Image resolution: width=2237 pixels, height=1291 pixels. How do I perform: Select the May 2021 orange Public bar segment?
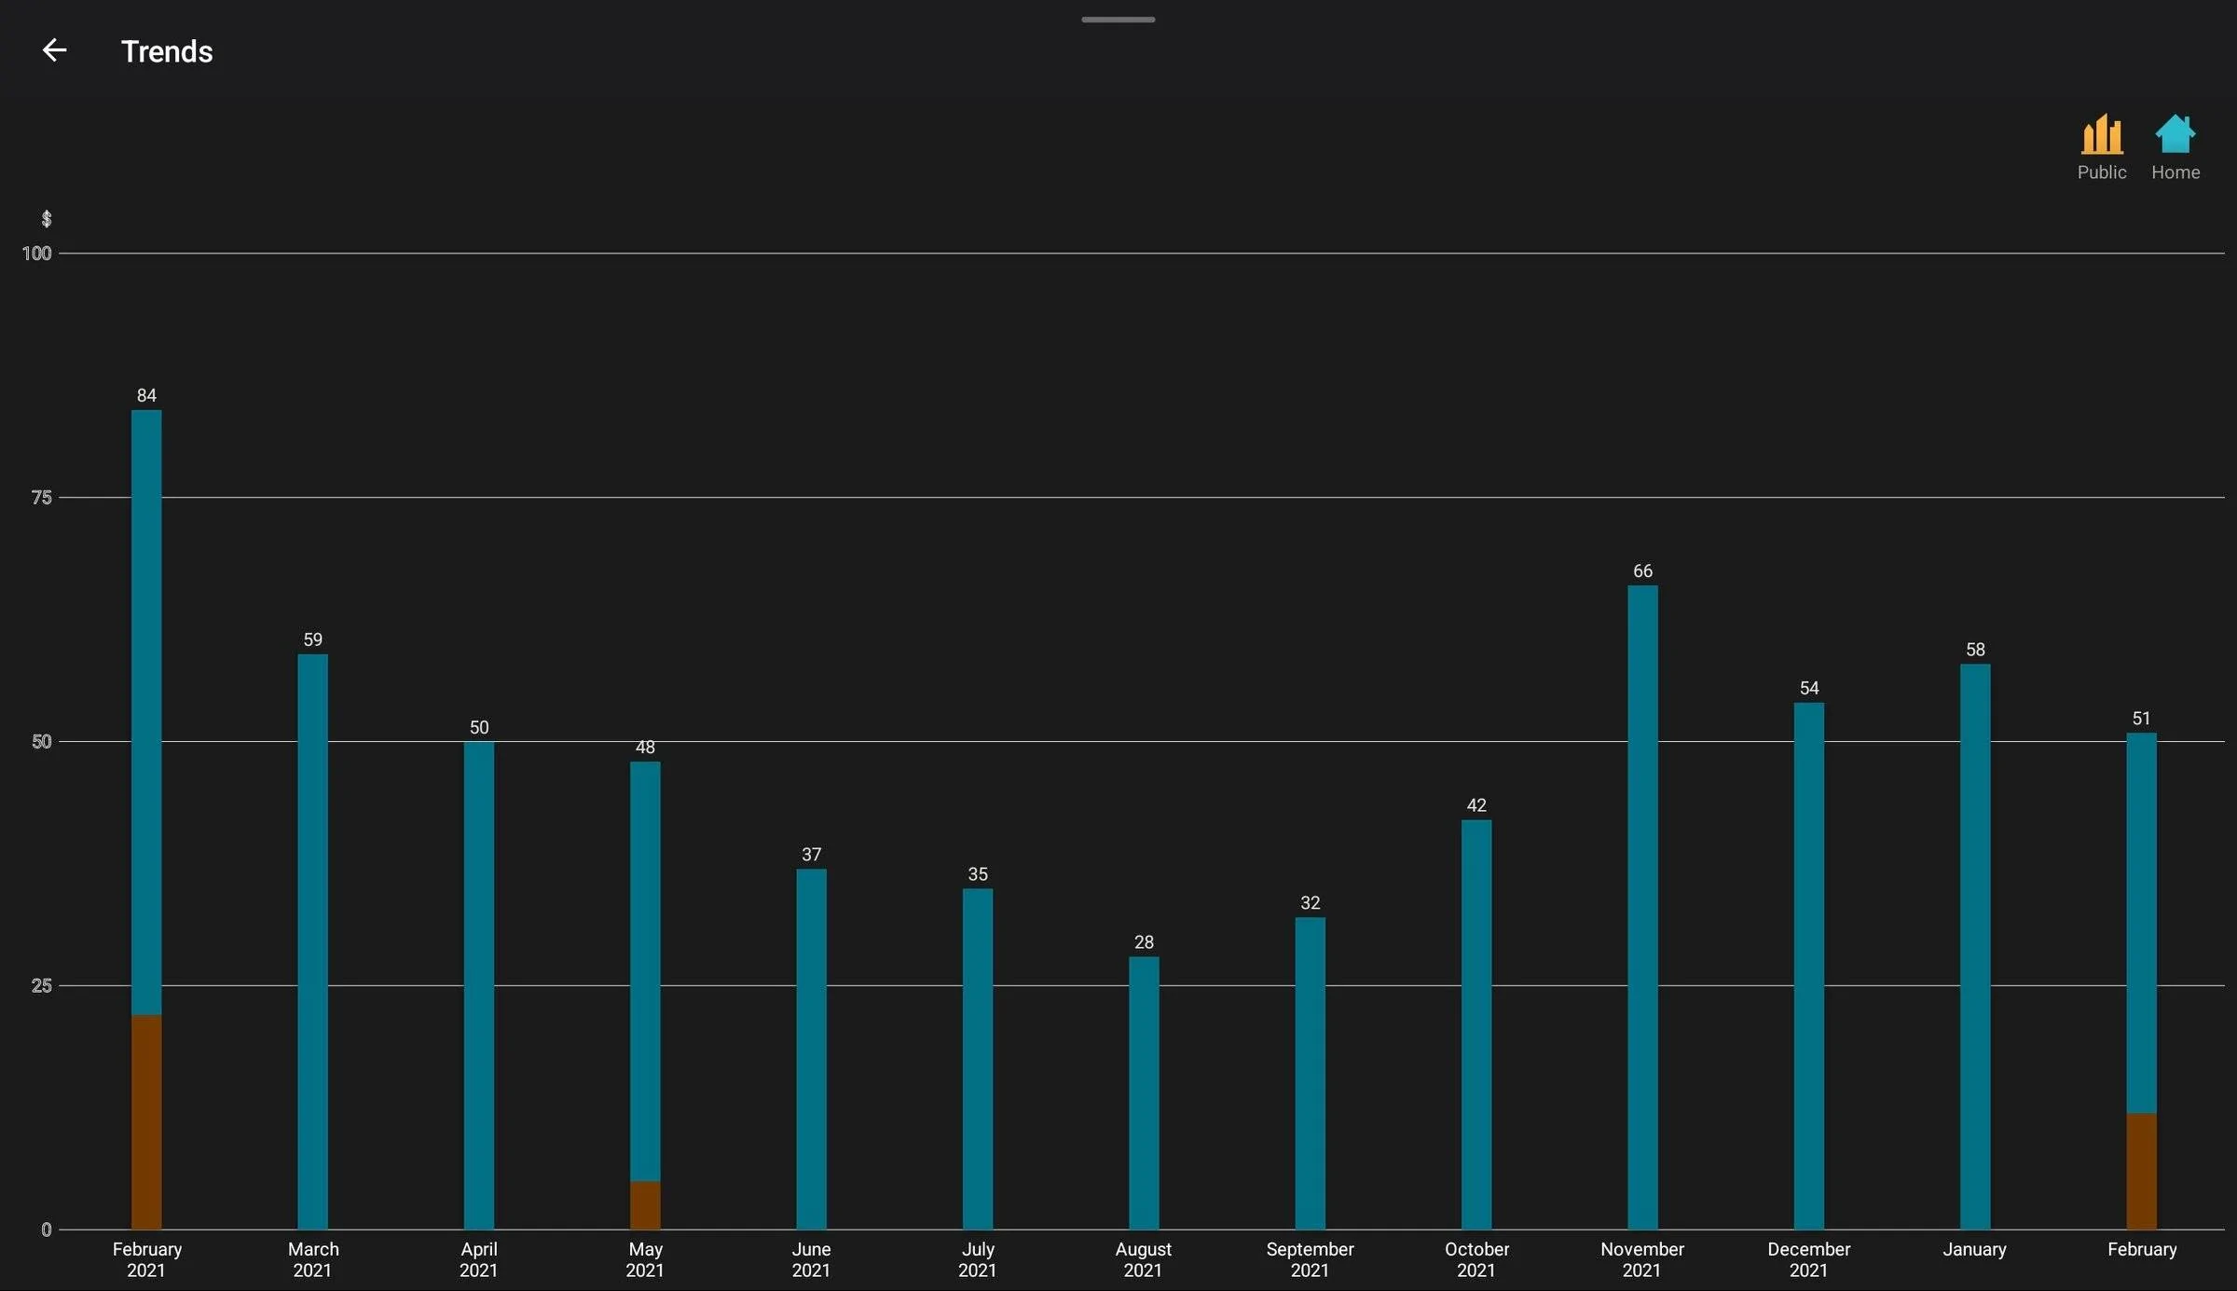point(645,1205)
